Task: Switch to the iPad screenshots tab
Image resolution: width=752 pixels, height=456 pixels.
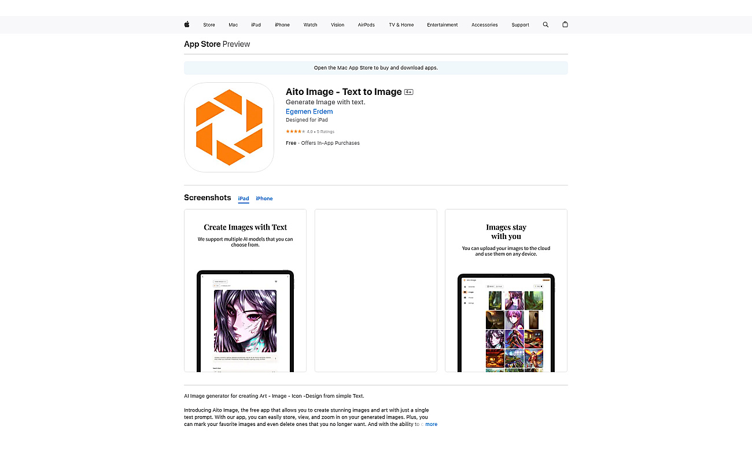Action: point(244,198)
